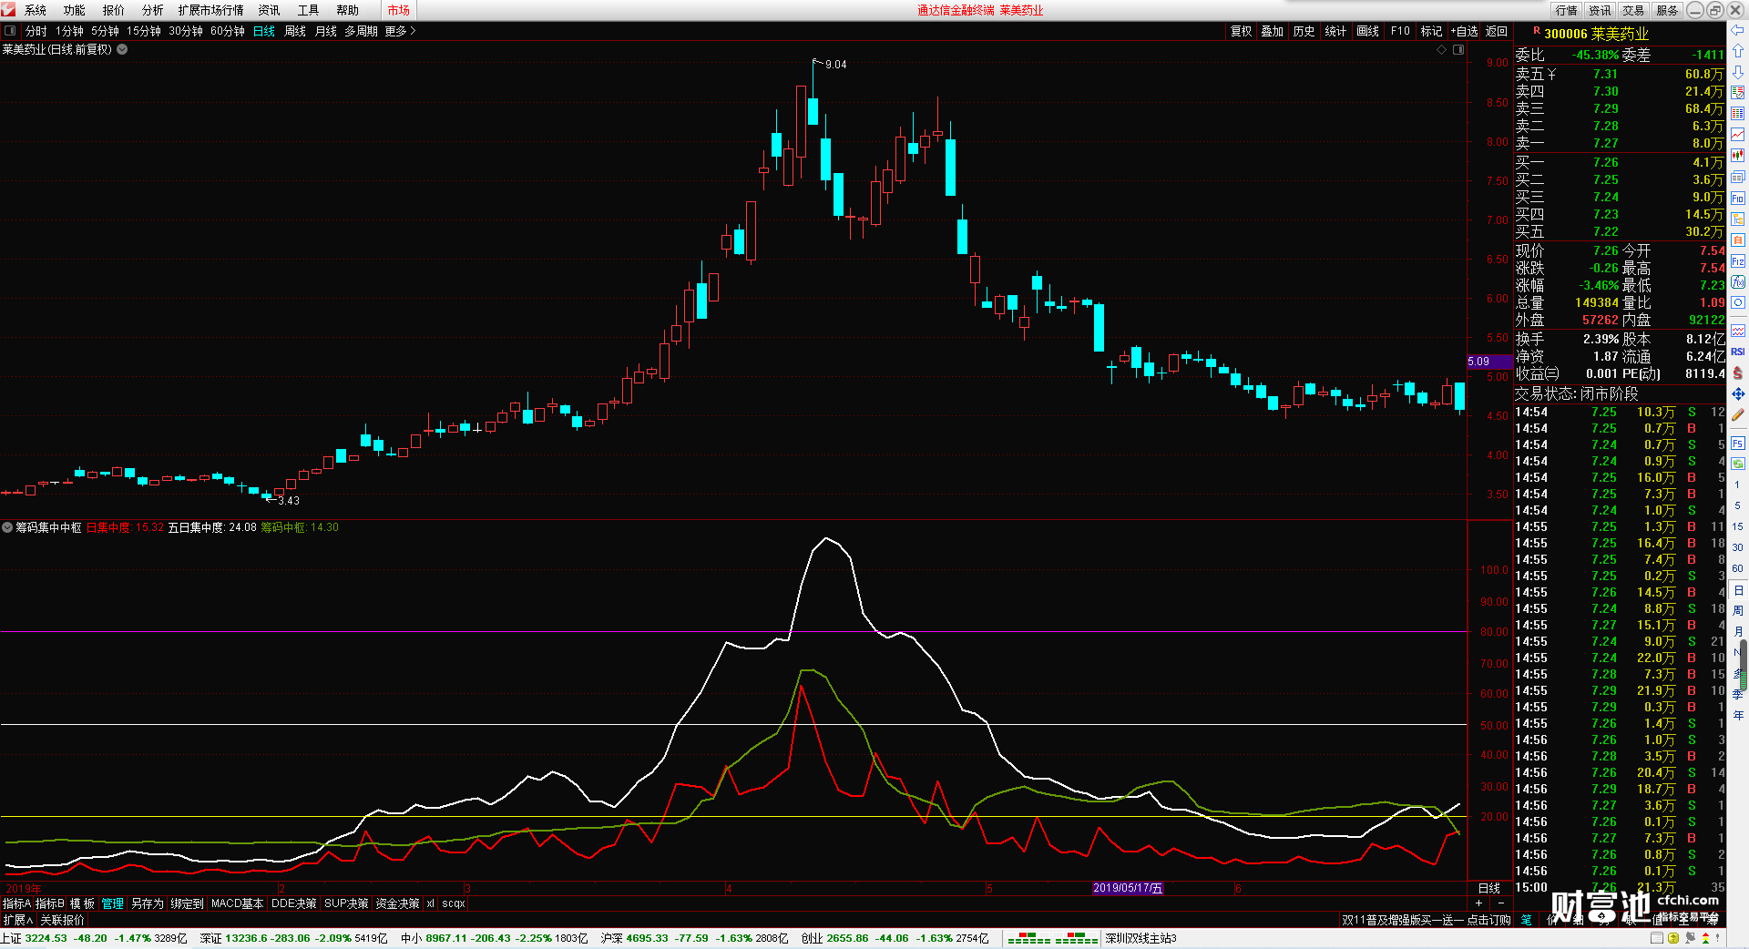Open the 功能 menu
Viewport: 1749px width, 949px height.
tap(75, 10)
